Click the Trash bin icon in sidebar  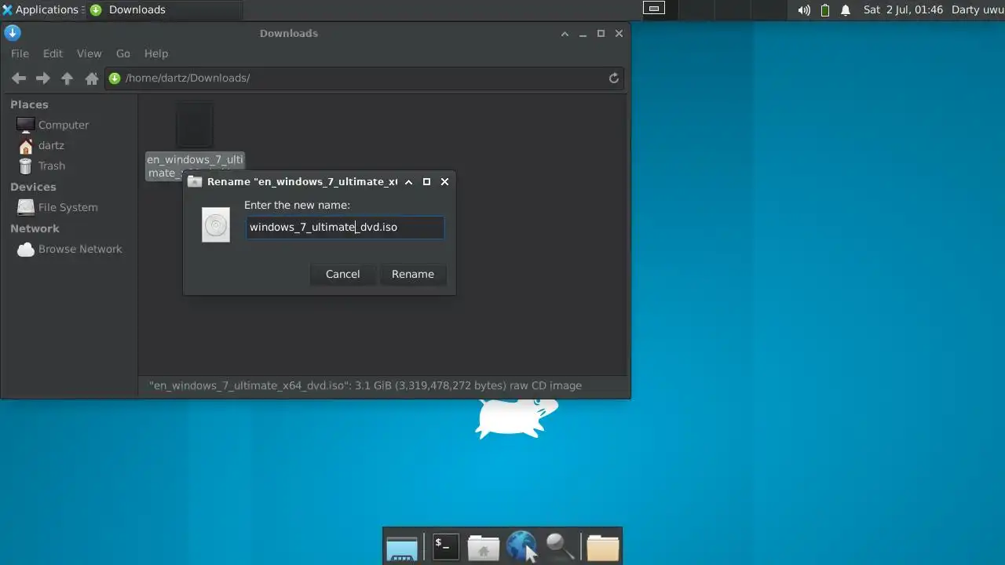pyautogui.click(x=26, y=166)
